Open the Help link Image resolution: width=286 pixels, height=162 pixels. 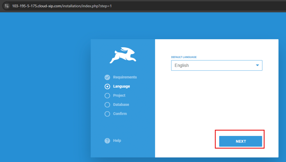[x=117, y=141]
